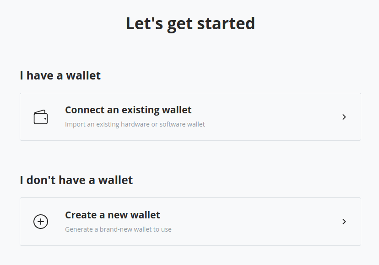
Task: Select the "Connect an existing wallet" title
Action: [128, 110]
